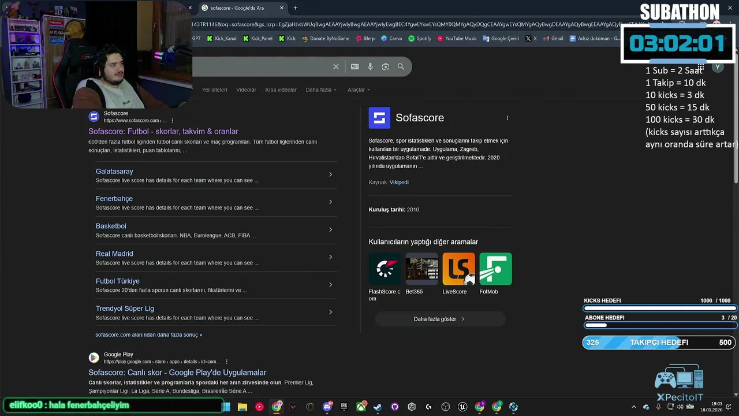The image size is (739, 416).
Task: Click the browser address bar URL
Action: point(404,24)
